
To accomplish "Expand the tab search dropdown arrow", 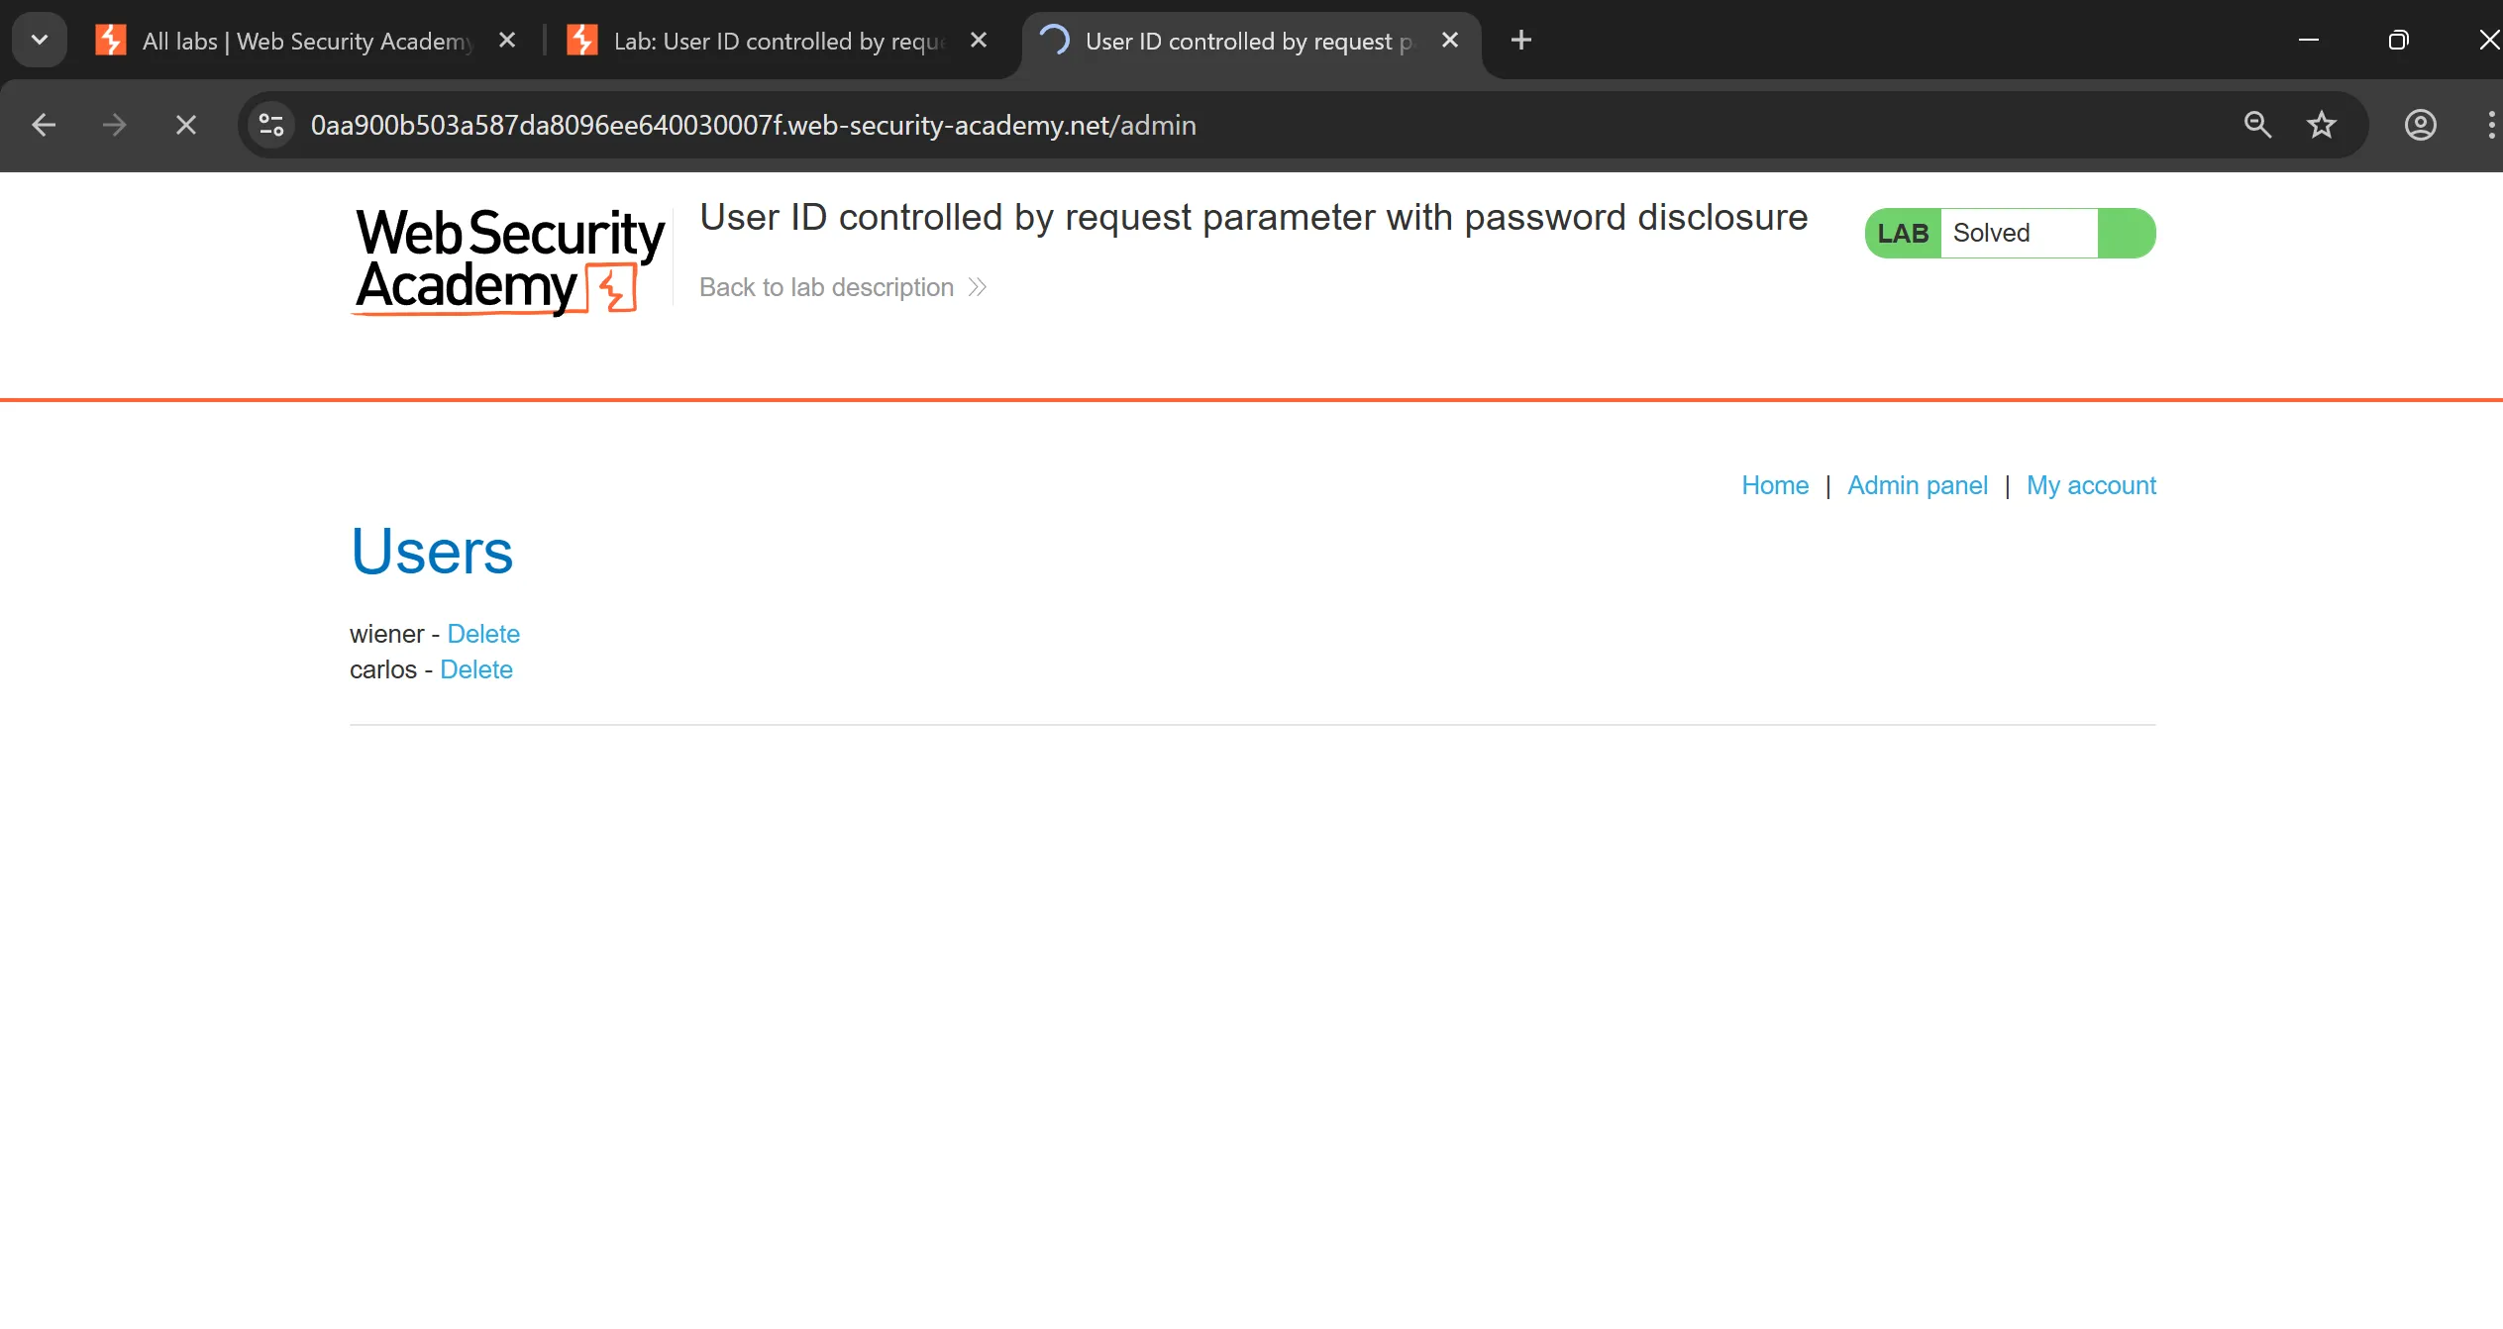I will [40, 41].
